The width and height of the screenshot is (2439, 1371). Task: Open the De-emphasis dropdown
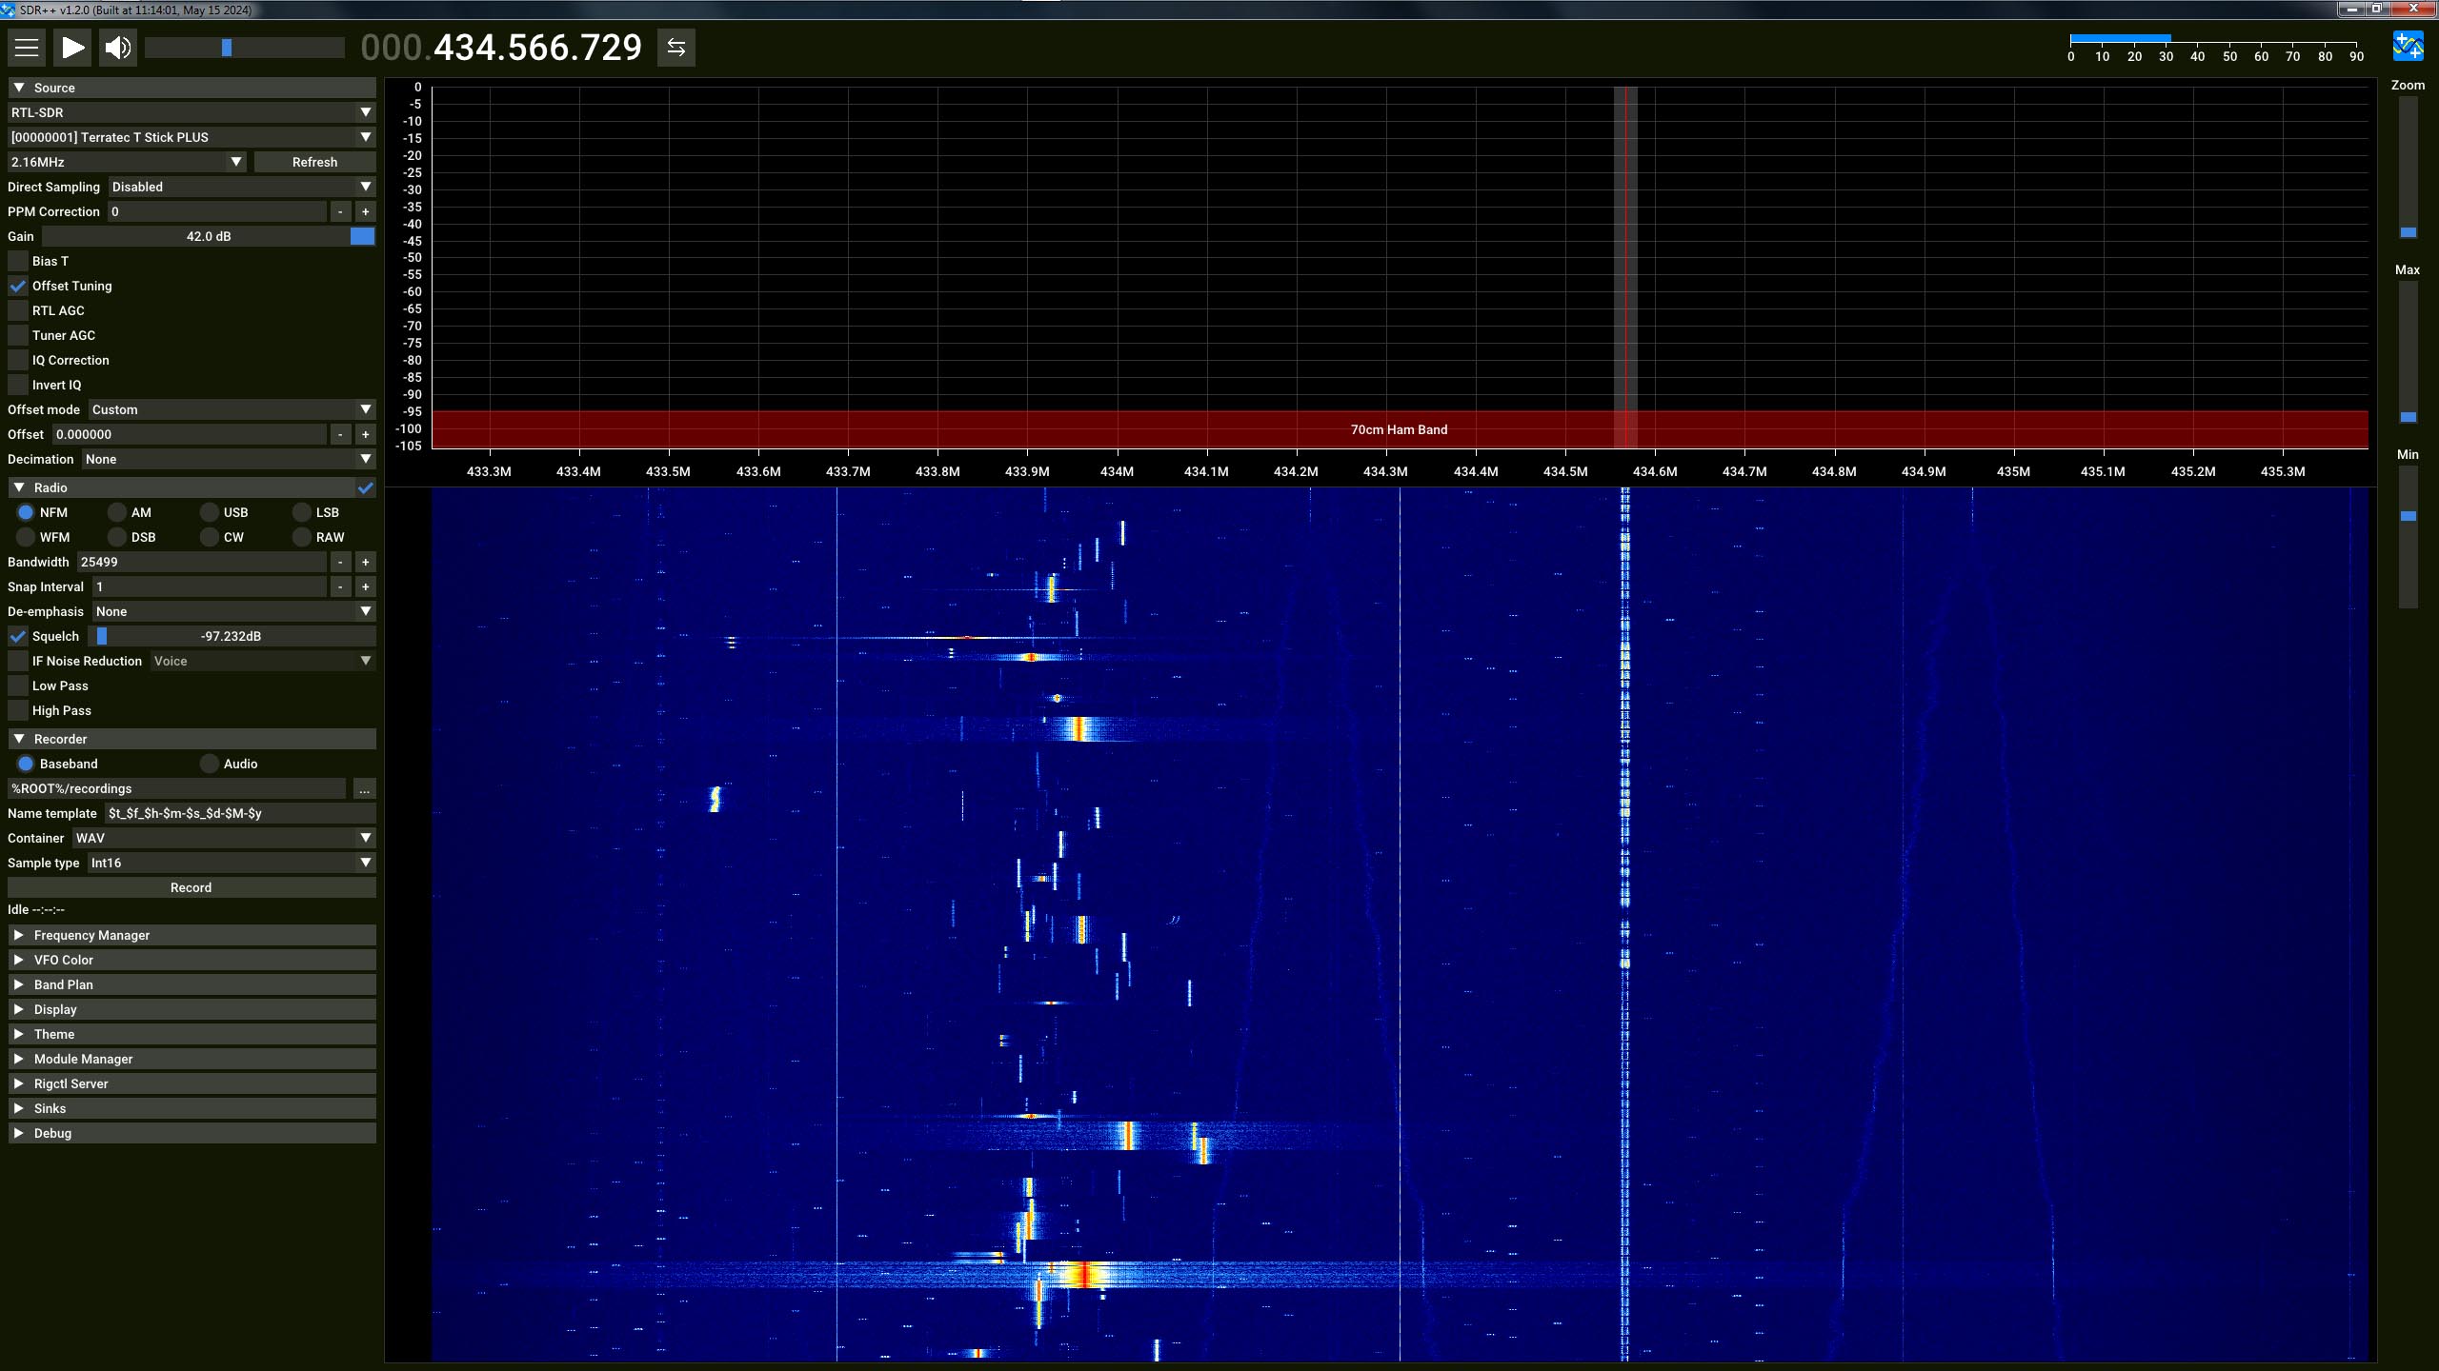coord(234,611)
